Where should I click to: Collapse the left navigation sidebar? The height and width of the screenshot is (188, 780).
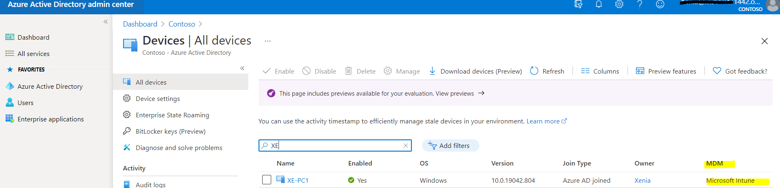(106, 22)
